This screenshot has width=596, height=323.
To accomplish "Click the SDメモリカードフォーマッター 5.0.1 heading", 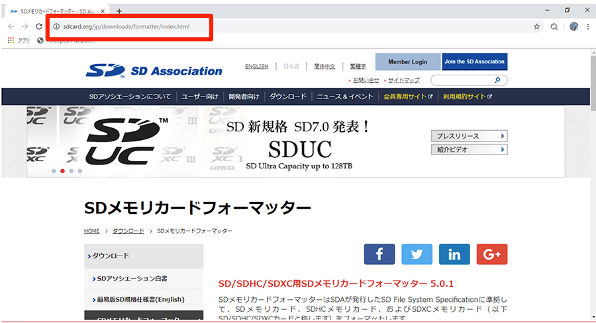I will pos(336,283).
